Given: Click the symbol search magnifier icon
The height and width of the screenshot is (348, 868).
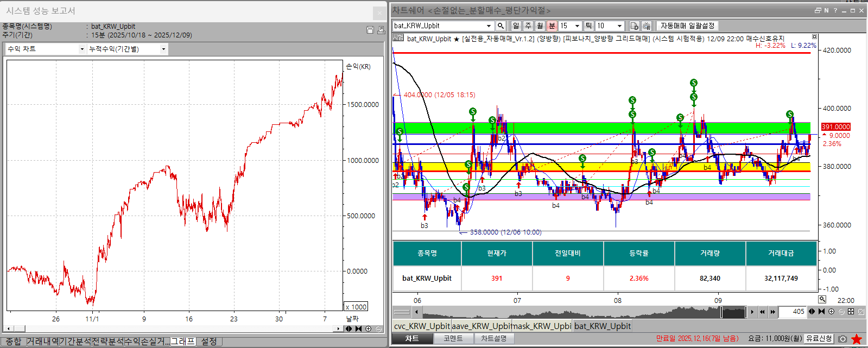Looking at the screenshot, I should (500, 26).
